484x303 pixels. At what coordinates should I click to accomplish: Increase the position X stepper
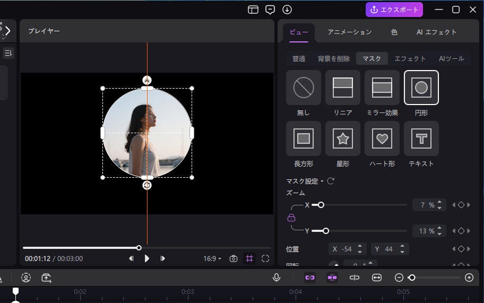pyautogui.click(x=360, y=246)
